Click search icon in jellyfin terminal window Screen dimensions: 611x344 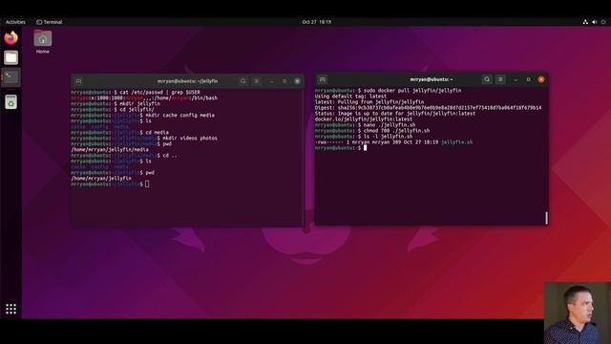point(243,81)
